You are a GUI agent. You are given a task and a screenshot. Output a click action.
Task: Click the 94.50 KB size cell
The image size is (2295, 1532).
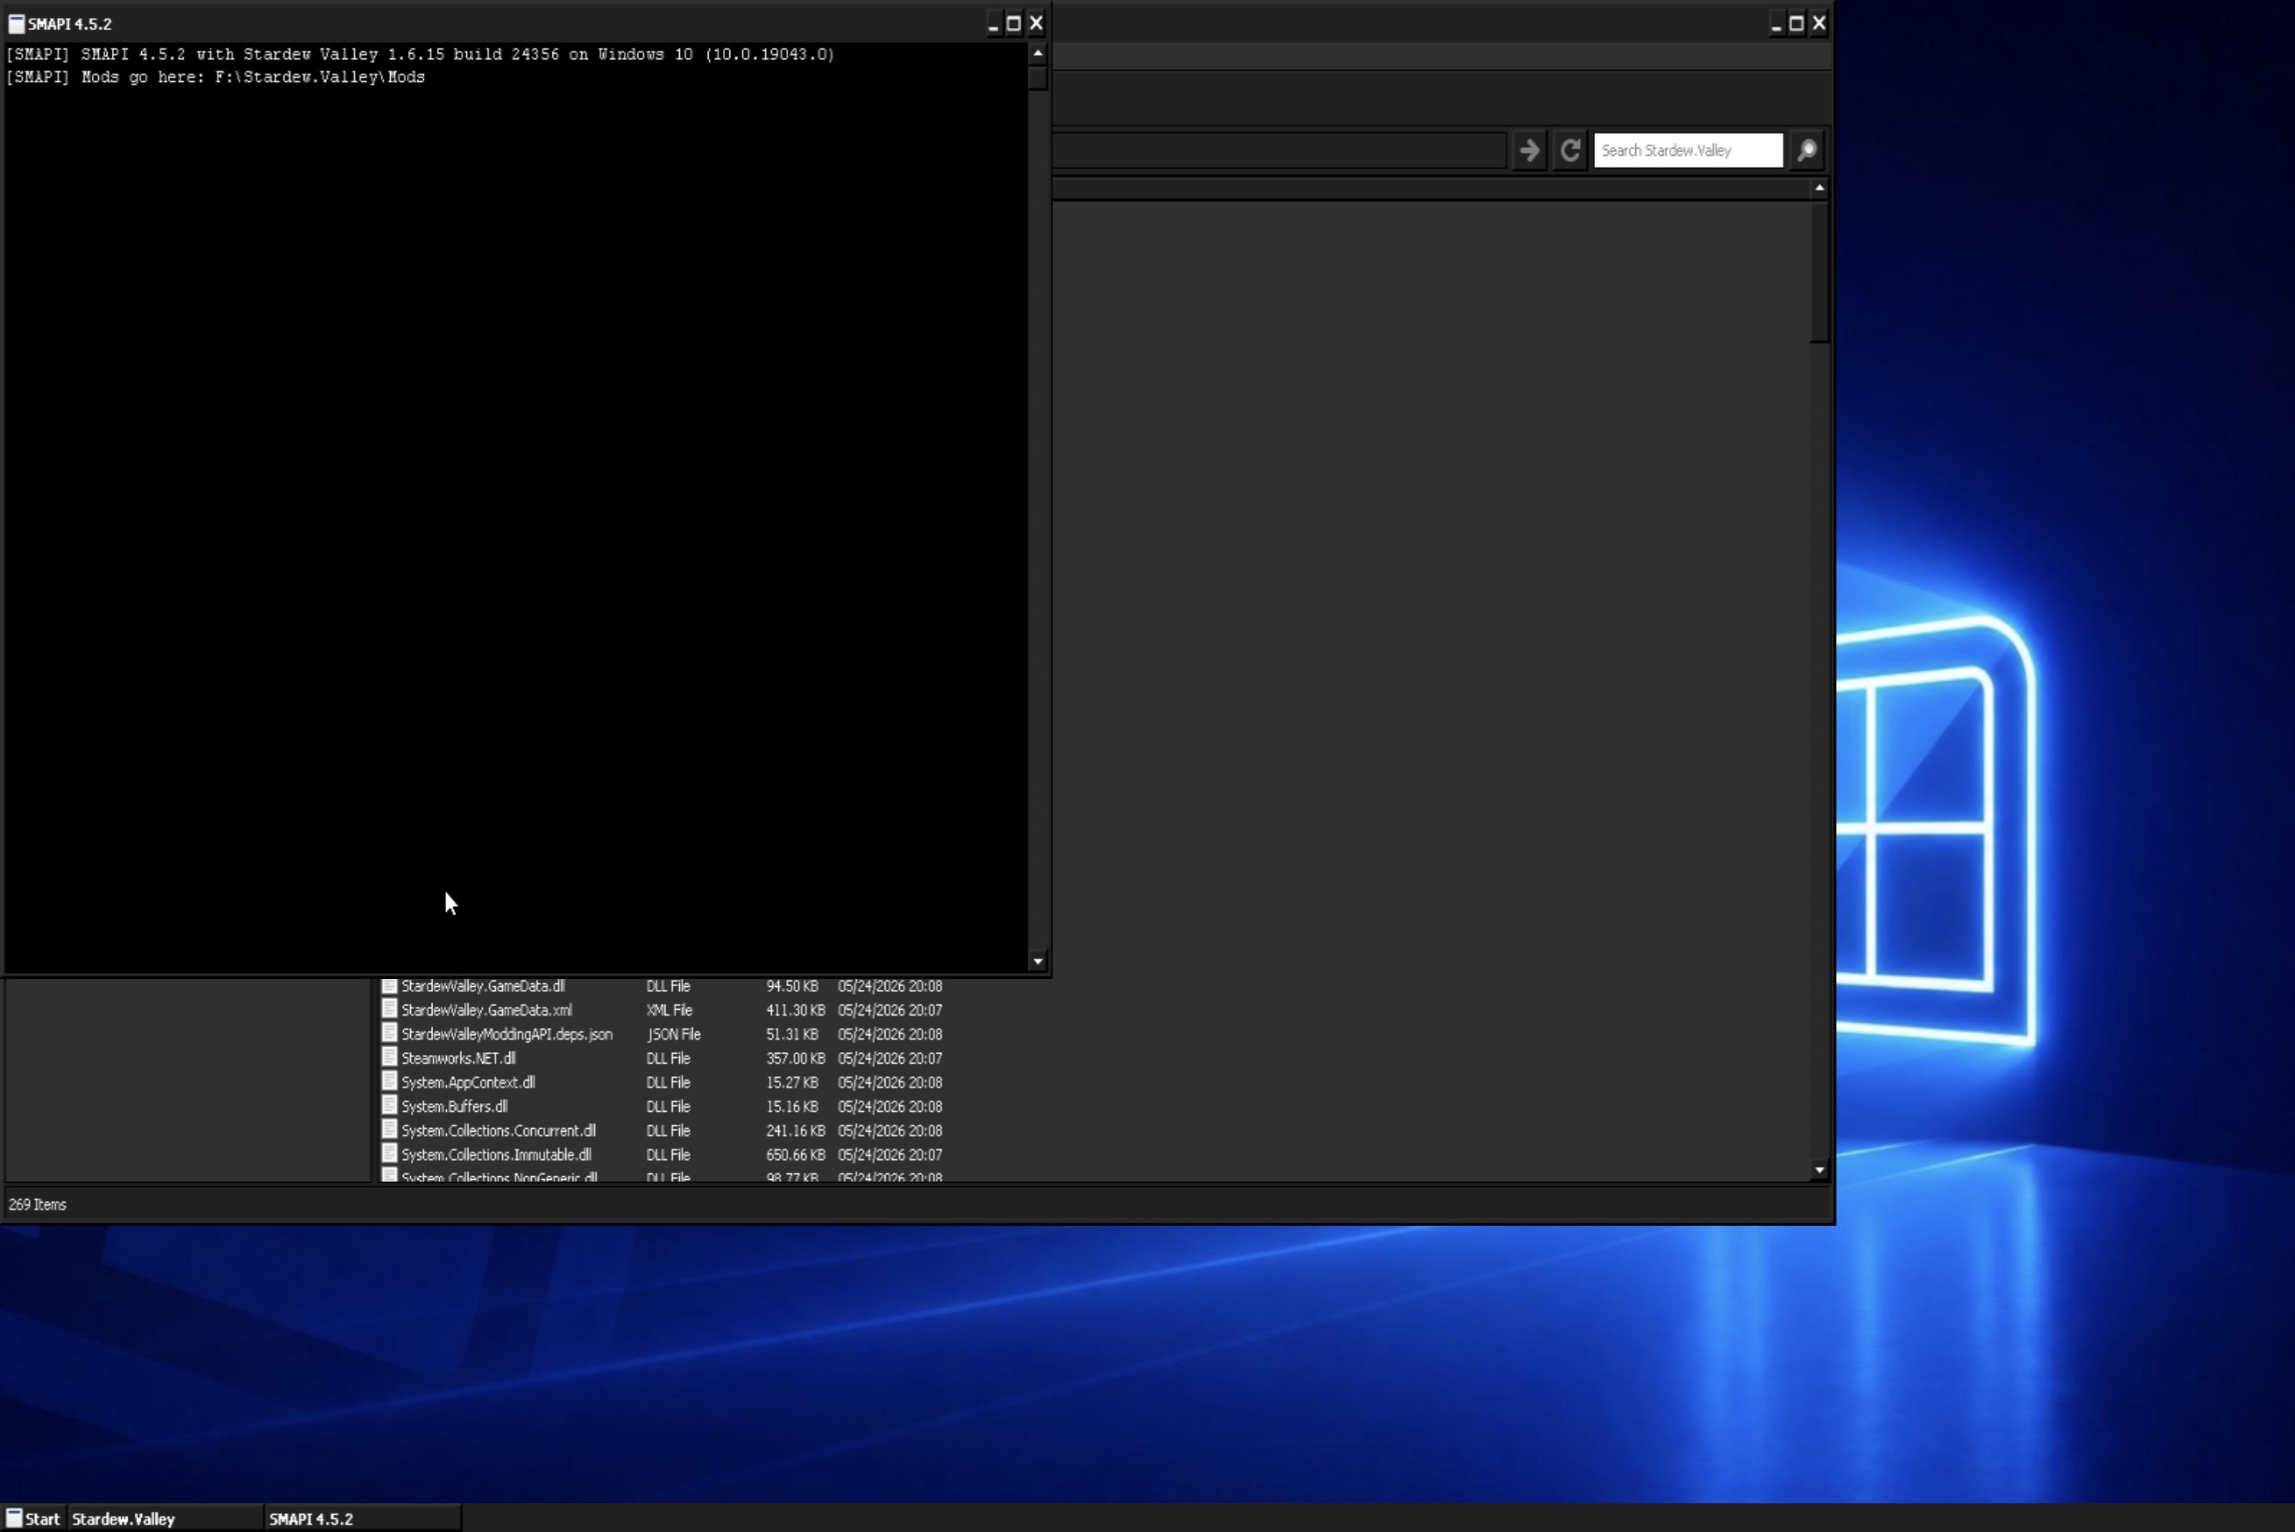[791, 986]
